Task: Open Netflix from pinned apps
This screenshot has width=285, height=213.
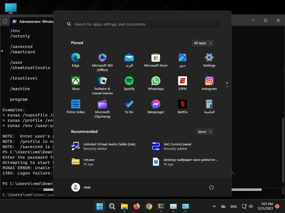Action: [183, 106]
